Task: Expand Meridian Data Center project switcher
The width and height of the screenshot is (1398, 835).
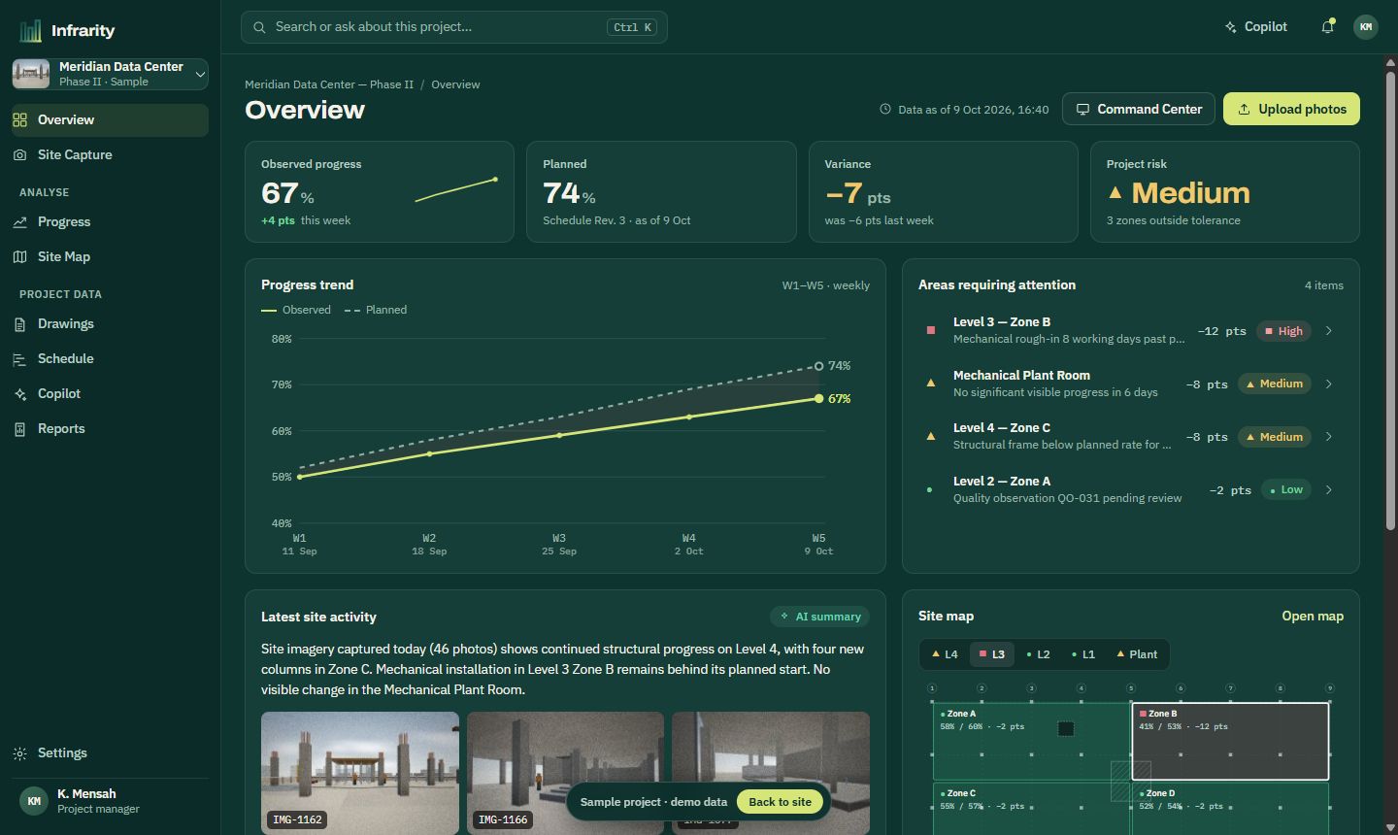Action: tap(110, 74)
